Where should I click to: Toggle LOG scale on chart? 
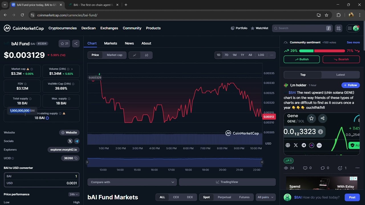tap(261, 55)
